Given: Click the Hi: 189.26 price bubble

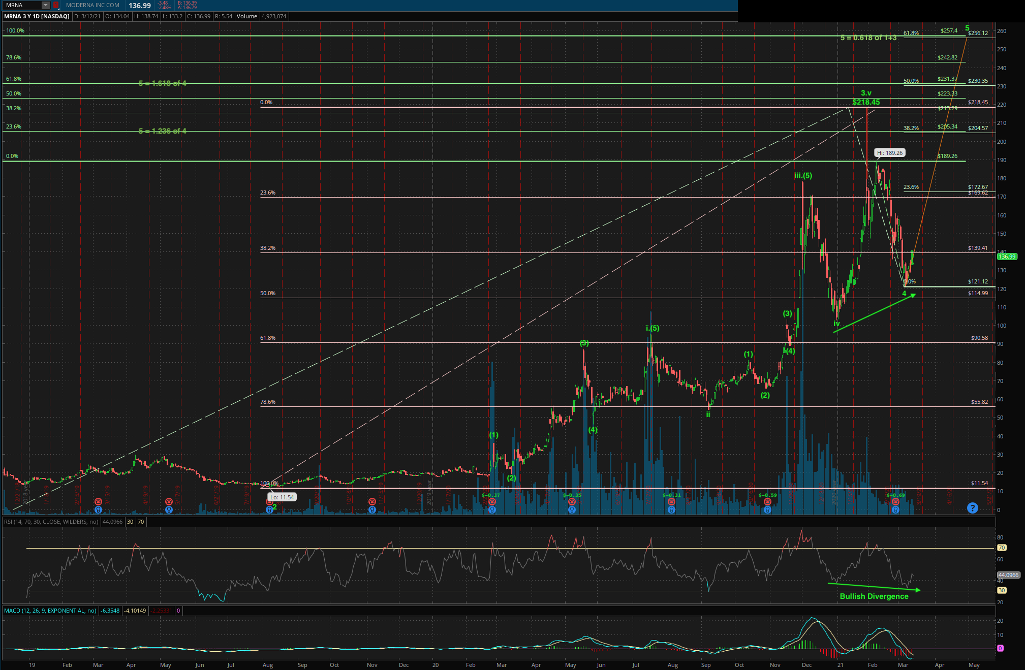Looking at the screenshot, I should [x=890, y=153].
